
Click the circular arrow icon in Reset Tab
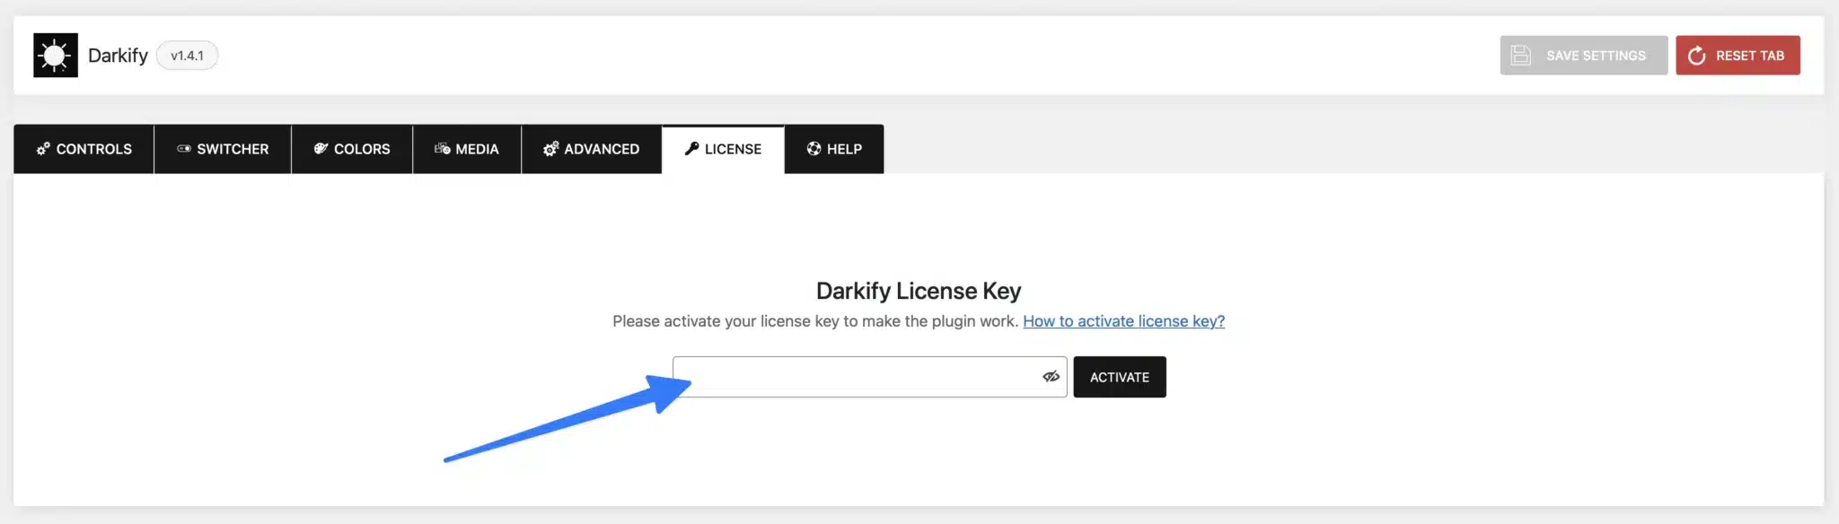(x=1696, y=56)
